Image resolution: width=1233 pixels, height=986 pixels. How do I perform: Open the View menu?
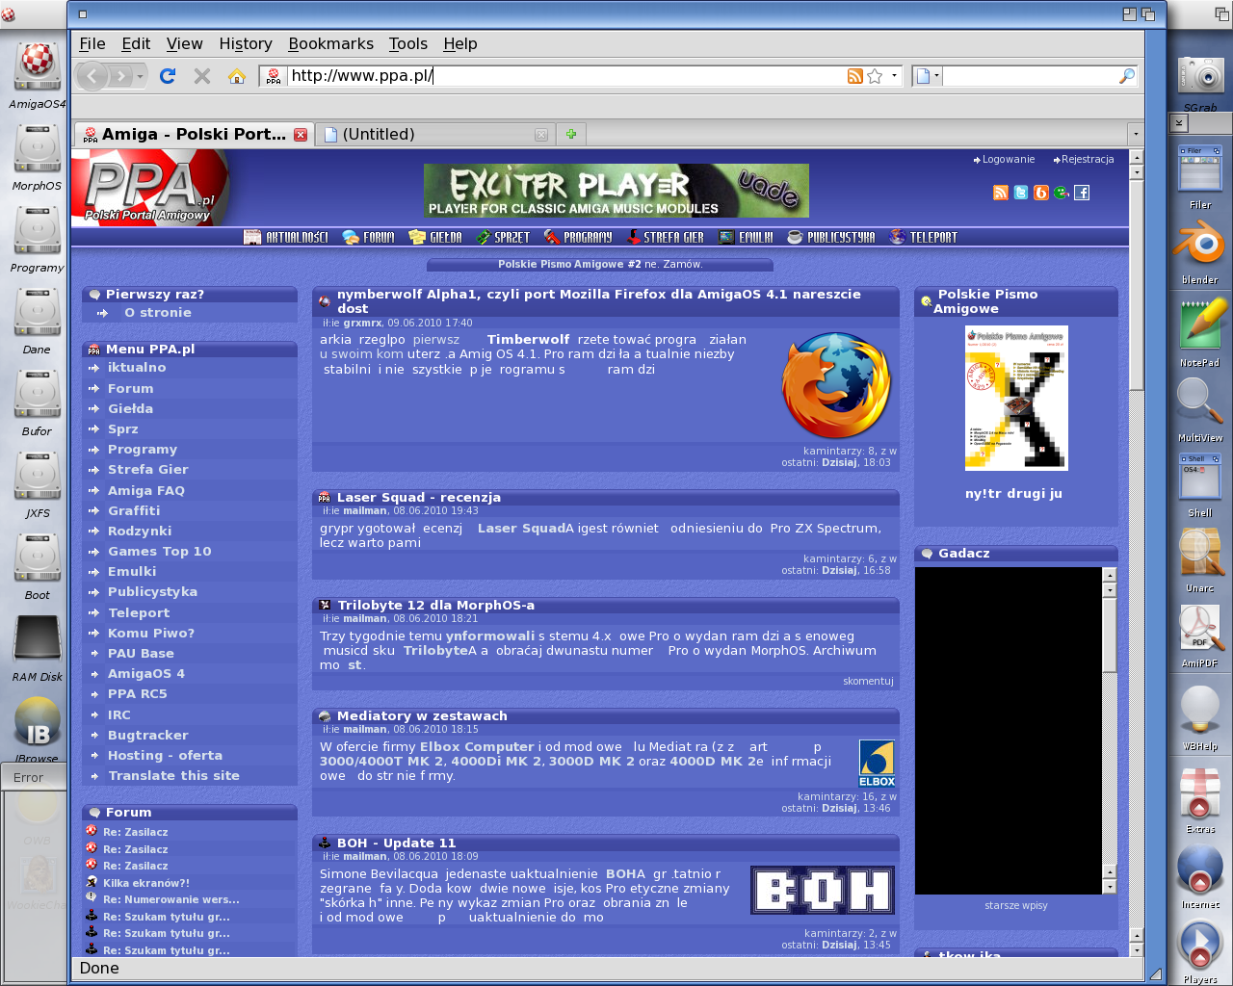click(184, 43)
